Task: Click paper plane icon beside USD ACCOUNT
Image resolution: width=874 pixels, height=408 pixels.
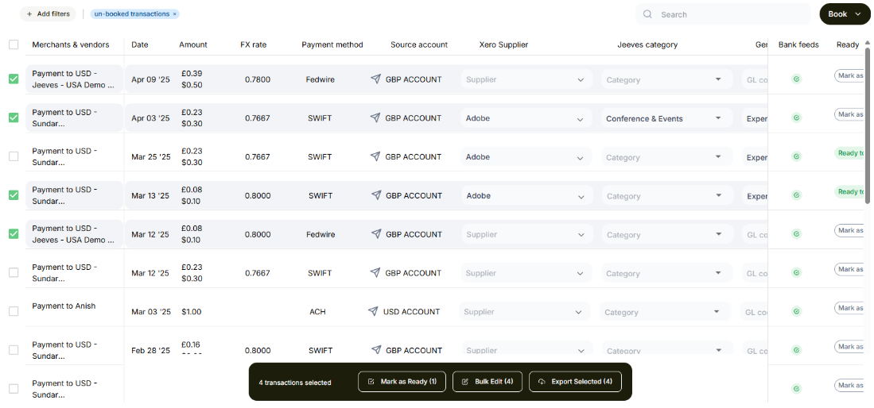Action: [x=373, y=312]
